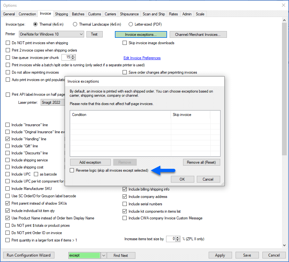Click Add exception button
Screen dimensions: 289x262
pos(90,162)
